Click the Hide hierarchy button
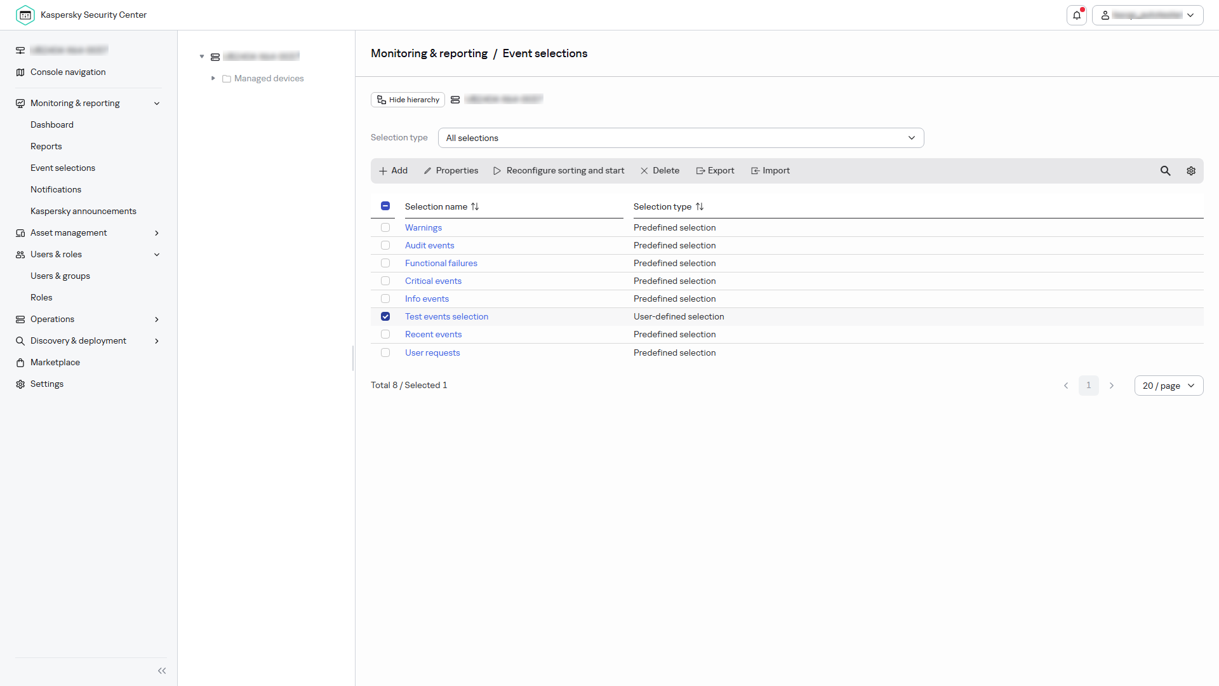Image resolution: width=1219 pixels, height=686 pixels. tap(408, 100)
